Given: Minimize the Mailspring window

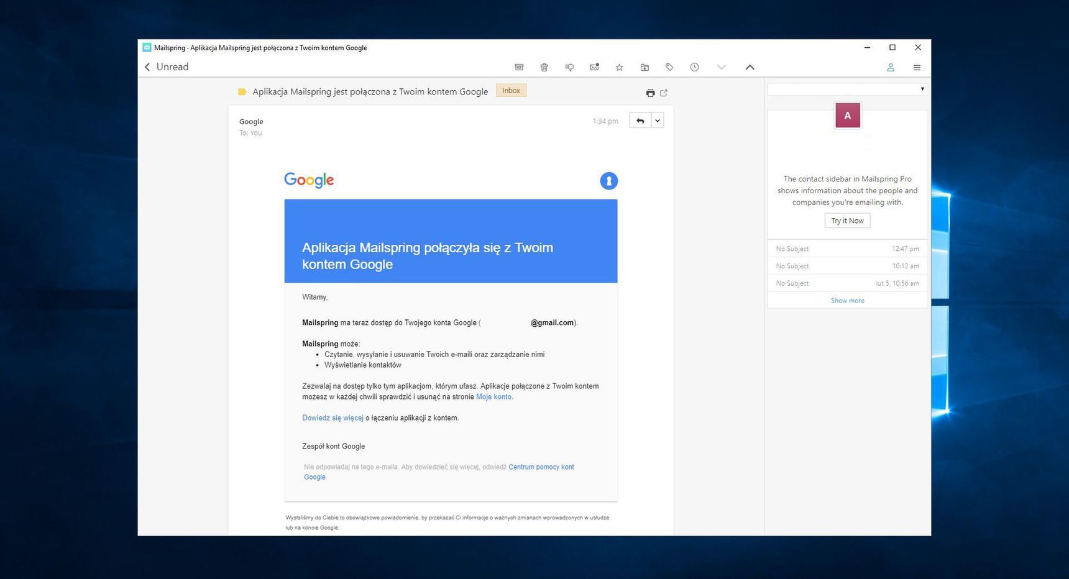Looking at the screenshot, I should [x=867, y=47].
